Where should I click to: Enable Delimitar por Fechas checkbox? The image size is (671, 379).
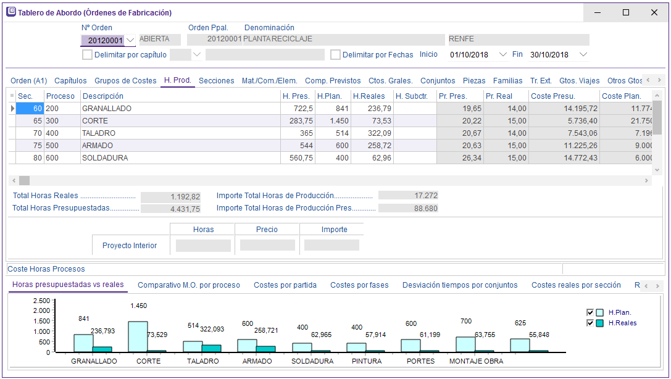point(335,55)
